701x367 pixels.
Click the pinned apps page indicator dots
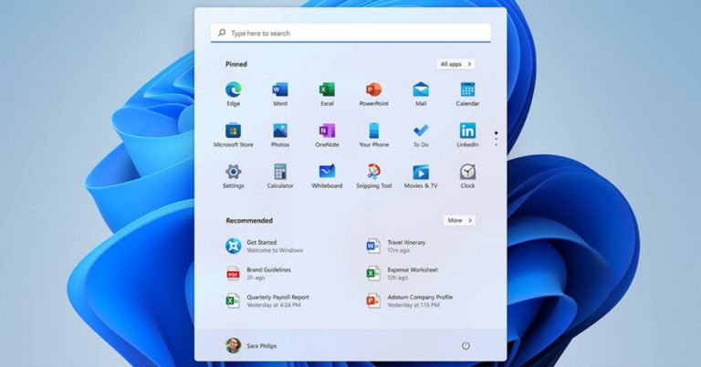point(497,139)
